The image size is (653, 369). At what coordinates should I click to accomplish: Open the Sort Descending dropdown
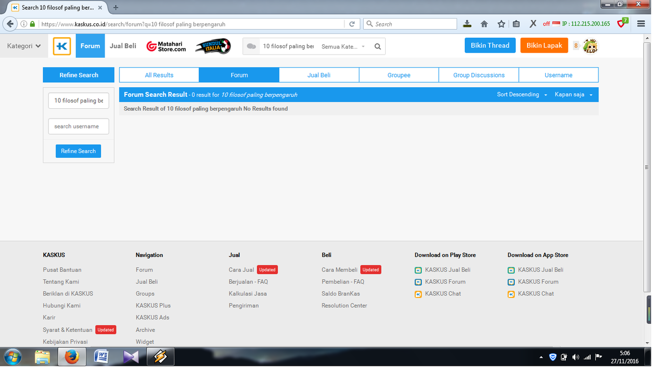coord(522,95)
